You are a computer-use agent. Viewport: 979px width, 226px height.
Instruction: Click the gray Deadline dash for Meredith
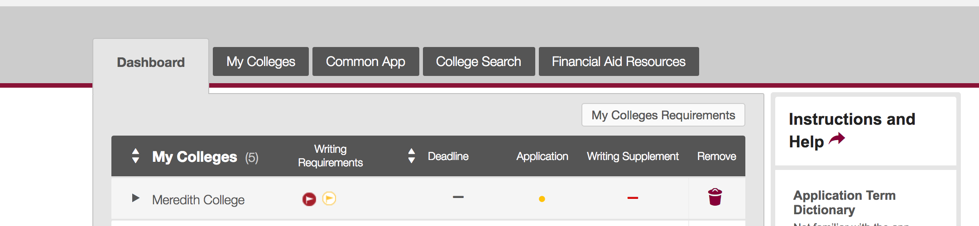click(x=458, y=197)
